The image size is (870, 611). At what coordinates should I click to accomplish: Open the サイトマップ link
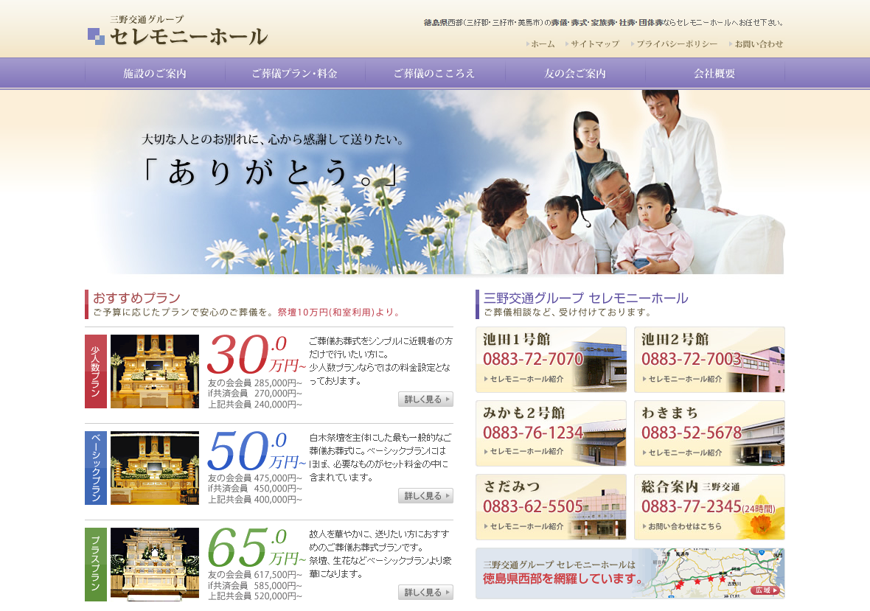click(x=594, y=44)
